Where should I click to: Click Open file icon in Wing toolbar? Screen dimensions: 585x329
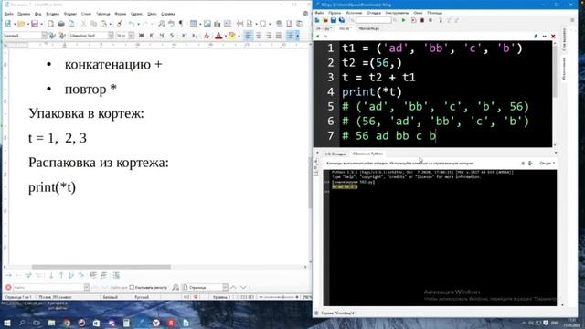(x=325, y=20)
